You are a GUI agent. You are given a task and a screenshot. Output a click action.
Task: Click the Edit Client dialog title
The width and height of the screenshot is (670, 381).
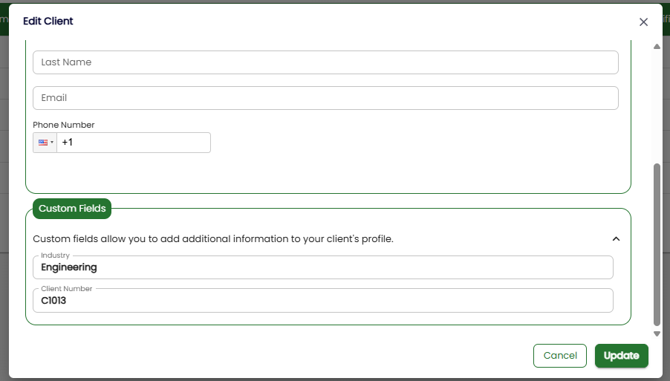click(x=48, y=22)
